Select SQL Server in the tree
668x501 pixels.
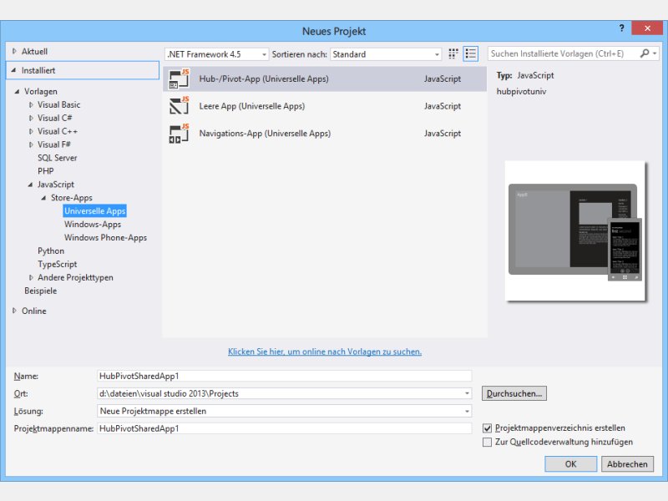pyautogui.click(x=57, y=158)
